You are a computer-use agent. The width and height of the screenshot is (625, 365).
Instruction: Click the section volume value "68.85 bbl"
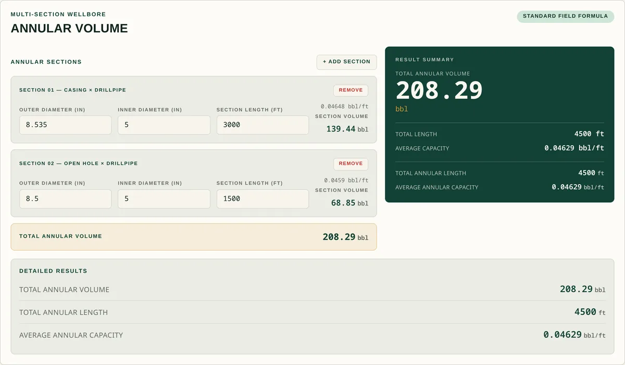pos(349,203)
